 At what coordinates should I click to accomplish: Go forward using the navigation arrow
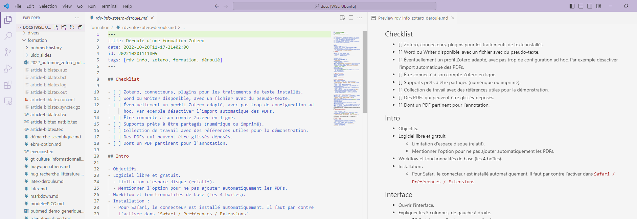pyautogui.click(x=226, y=6)
